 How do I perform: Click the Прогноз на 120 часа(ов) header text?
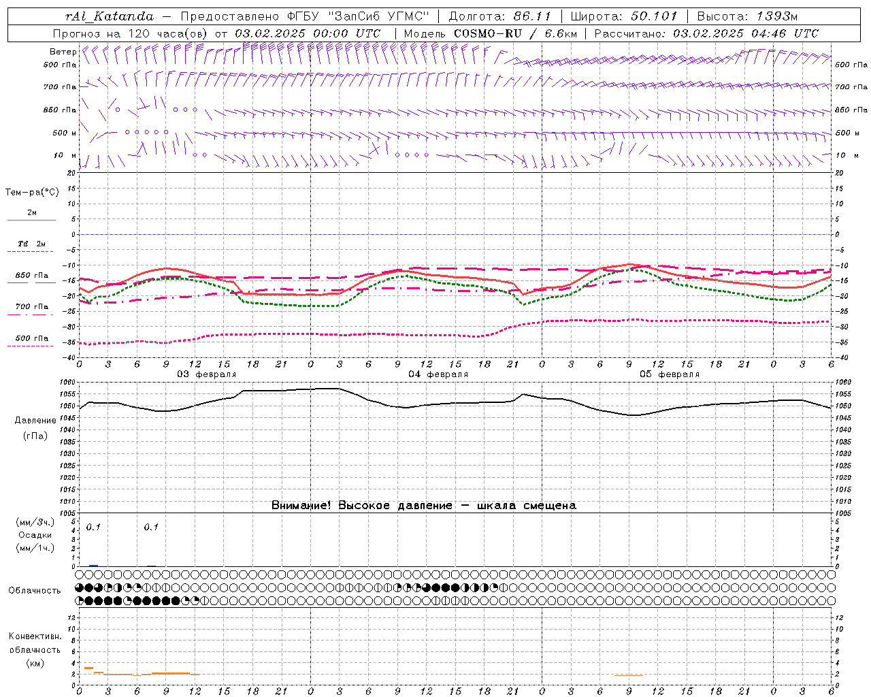coord(131,33)
